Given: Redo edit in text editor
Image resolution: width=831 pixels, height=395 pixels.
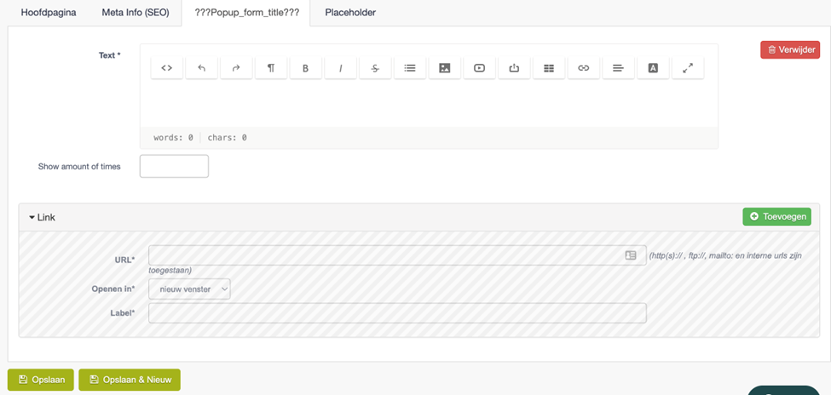Looking at the screenshot, I should 236,68.
